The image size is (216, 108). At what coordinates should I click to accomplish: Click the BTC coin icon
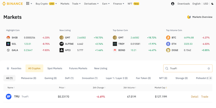click(168, 38)
